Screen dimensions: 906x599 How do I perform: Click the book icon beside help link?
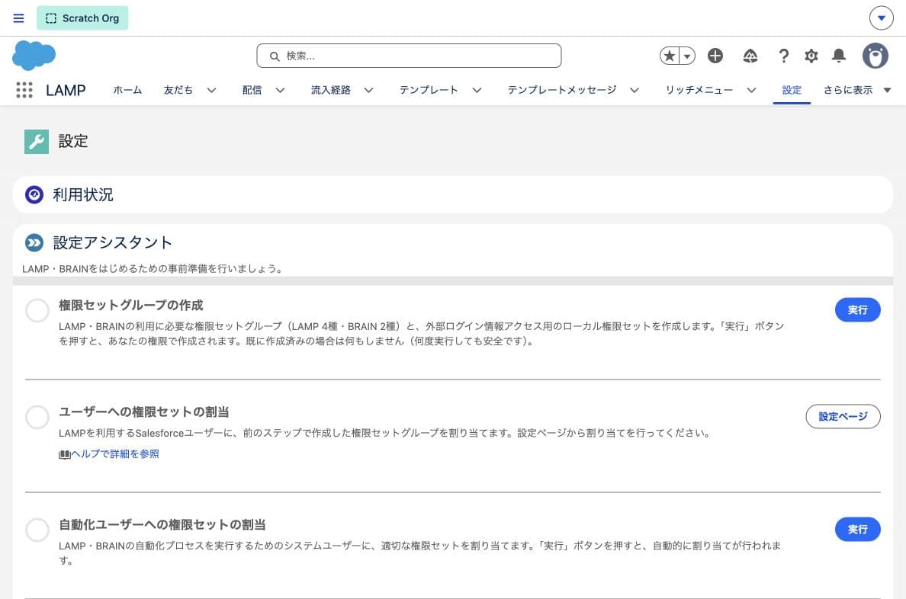pos(64,455)
